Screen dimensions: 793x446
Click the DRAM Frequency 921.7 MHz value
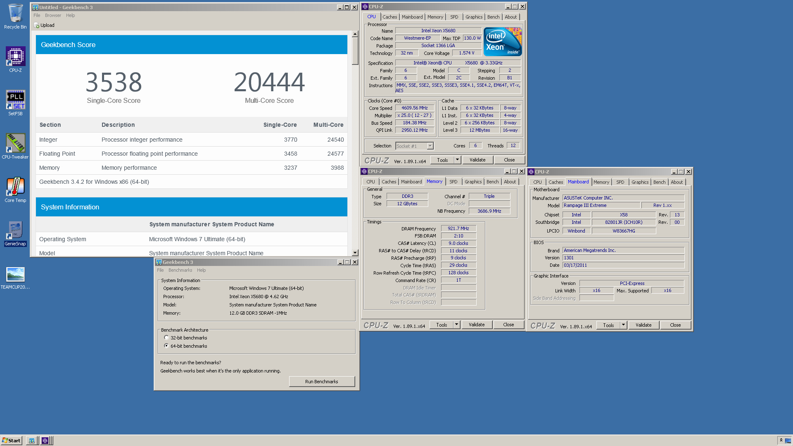click(x=458, y=228)
